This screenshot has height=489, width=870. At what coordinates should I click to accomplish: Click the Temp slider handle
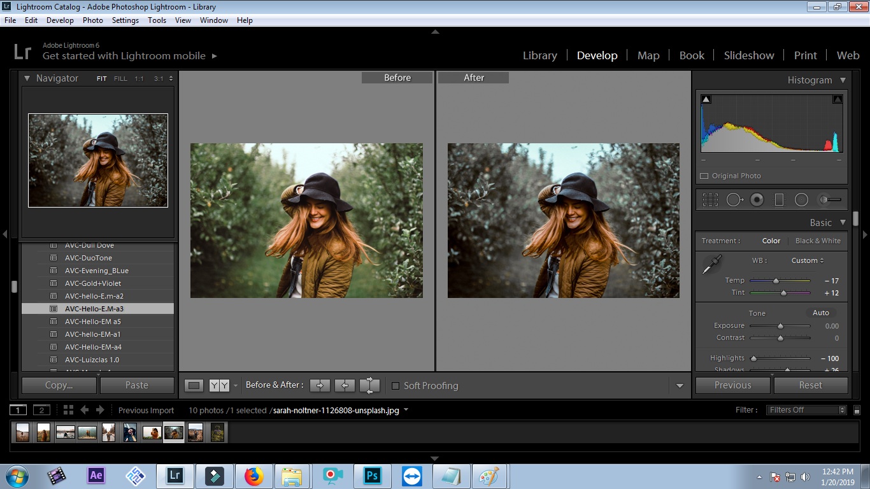pos(776,281)
